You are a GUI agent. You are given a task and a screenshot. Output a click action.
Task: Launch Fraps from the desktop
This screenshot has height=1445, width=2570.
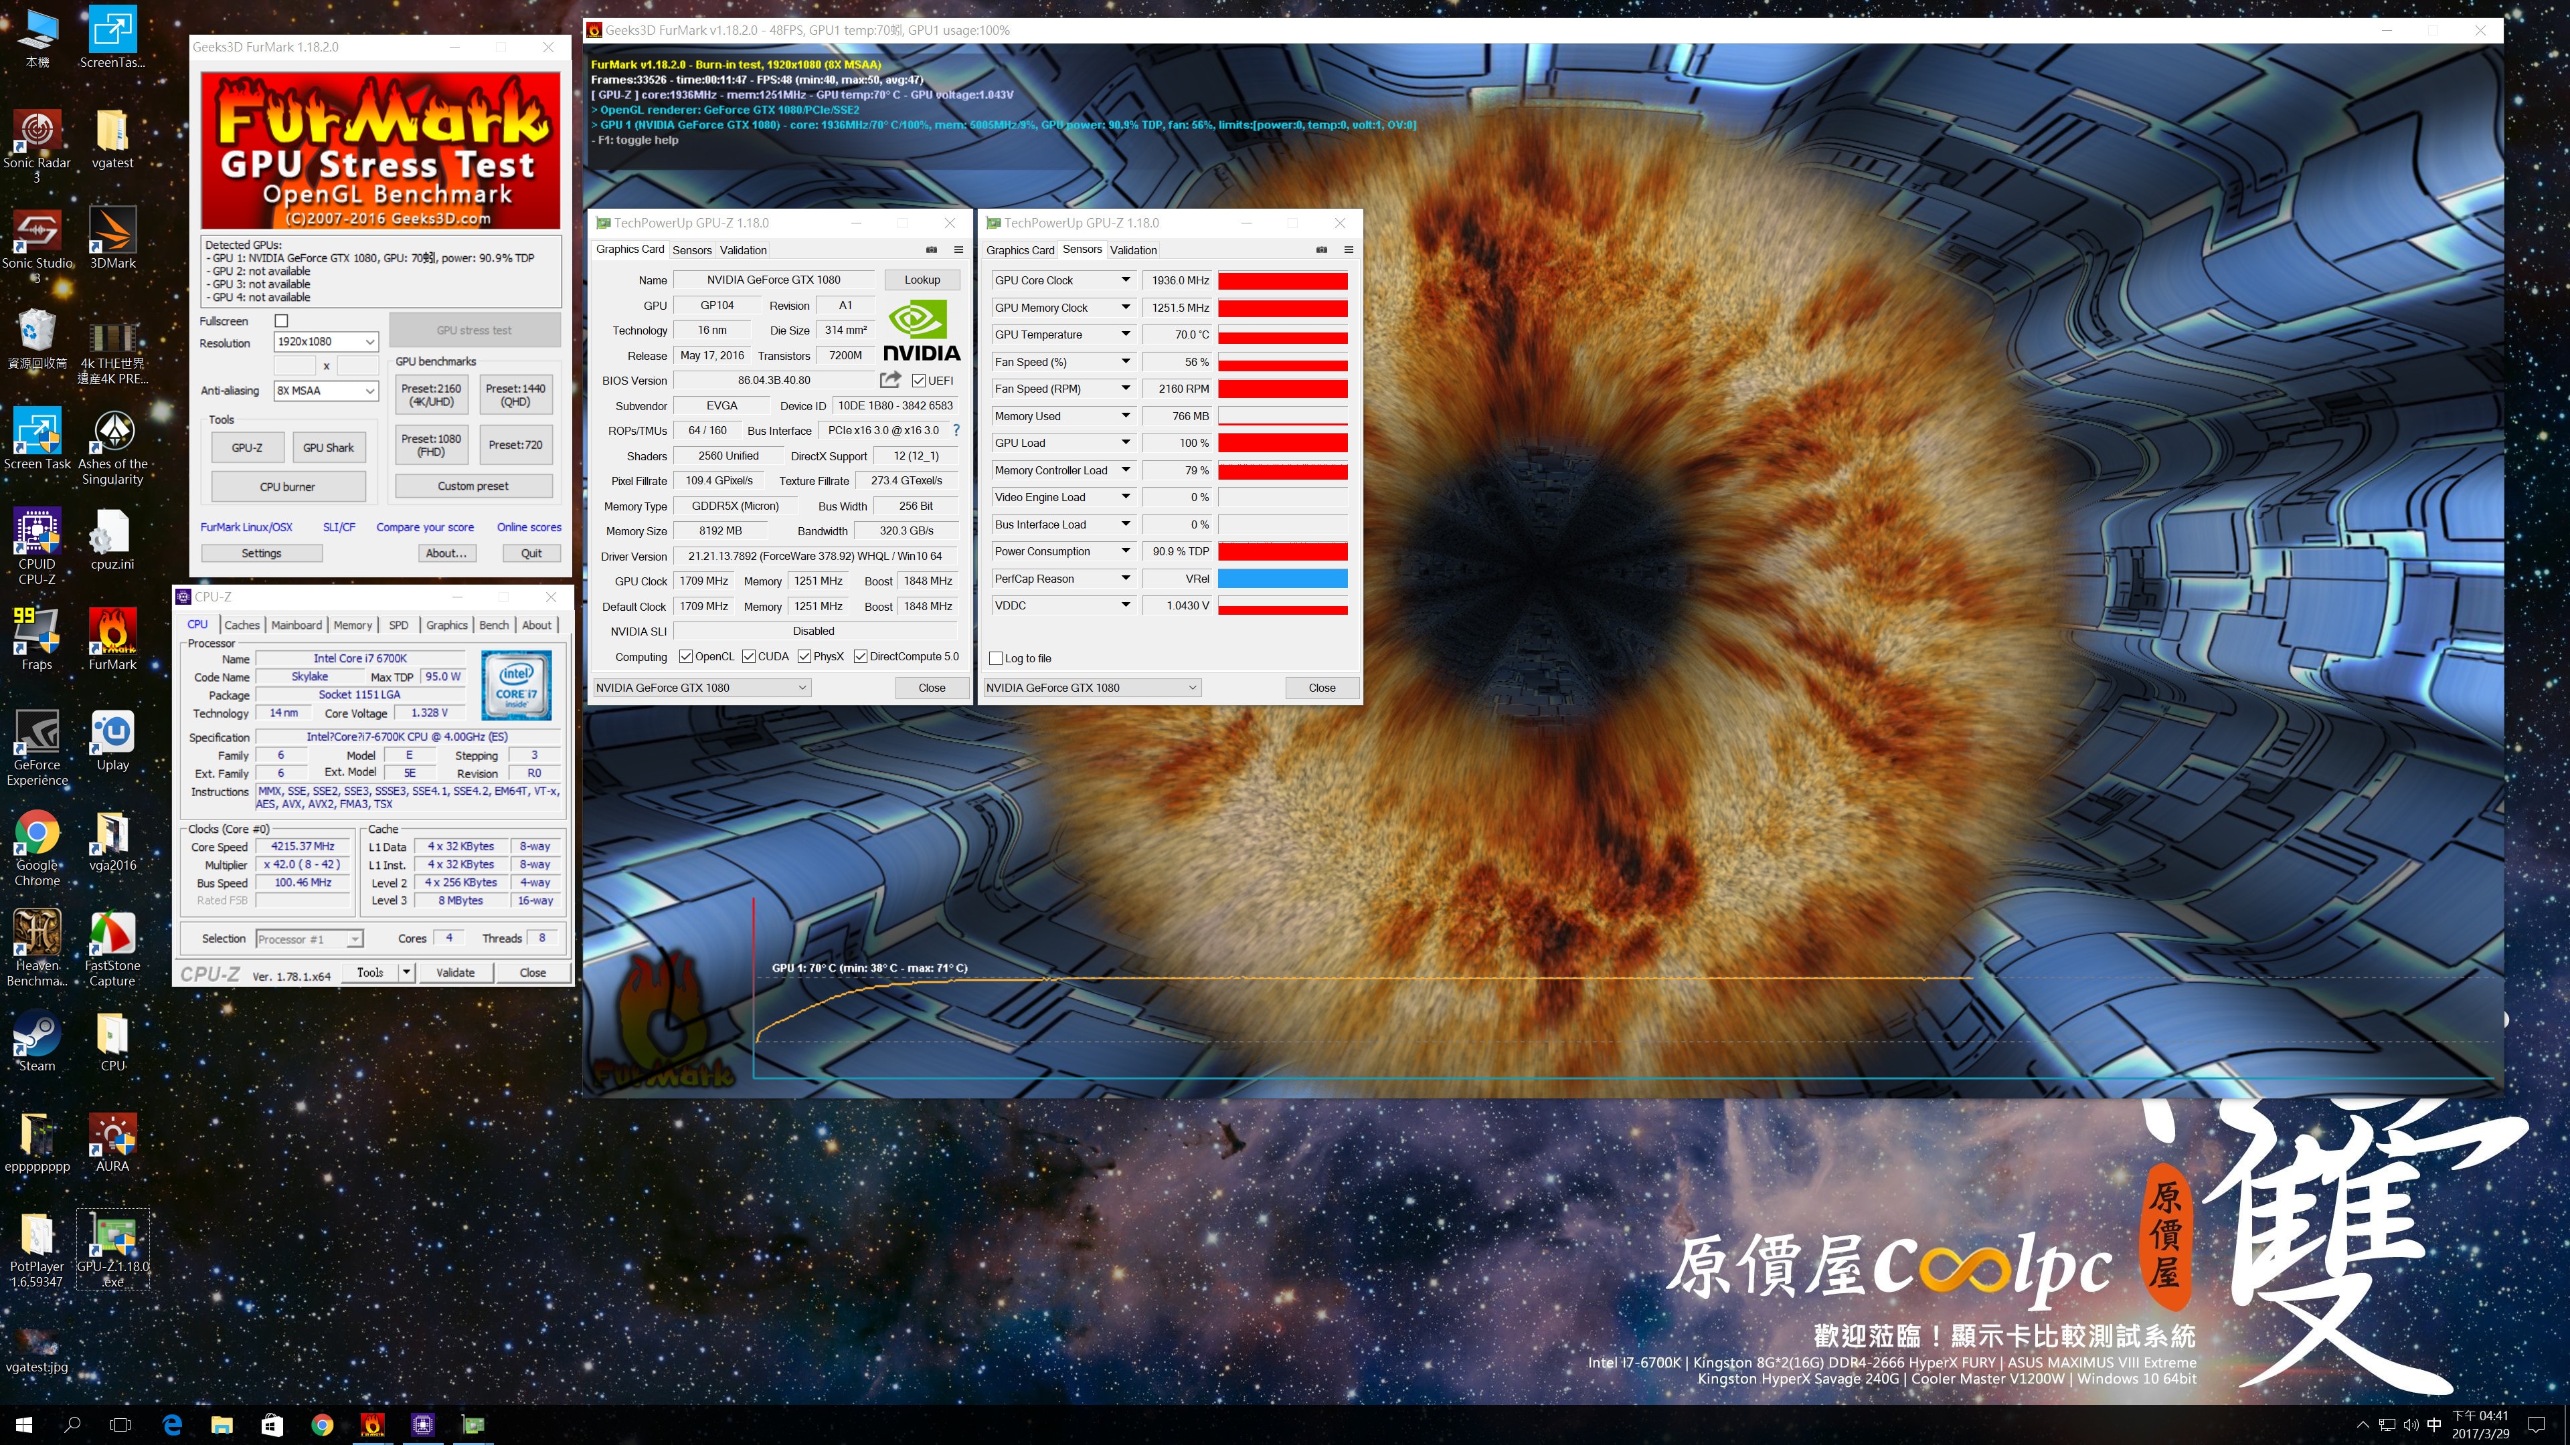pos(37,640)
